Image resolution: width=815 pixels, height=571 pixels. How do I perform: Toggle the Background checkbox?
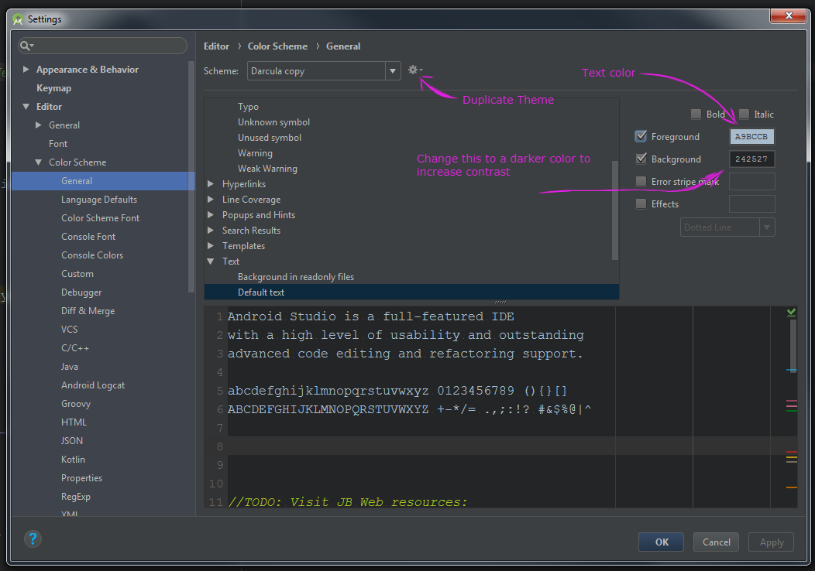click(x=641, y=159)
